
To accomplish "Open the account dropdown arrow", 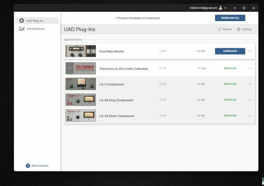I will (x=226, y=8).
